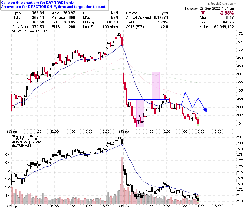
Task: Click the StockCharts.com watermark text
Action: coord(222,3)
